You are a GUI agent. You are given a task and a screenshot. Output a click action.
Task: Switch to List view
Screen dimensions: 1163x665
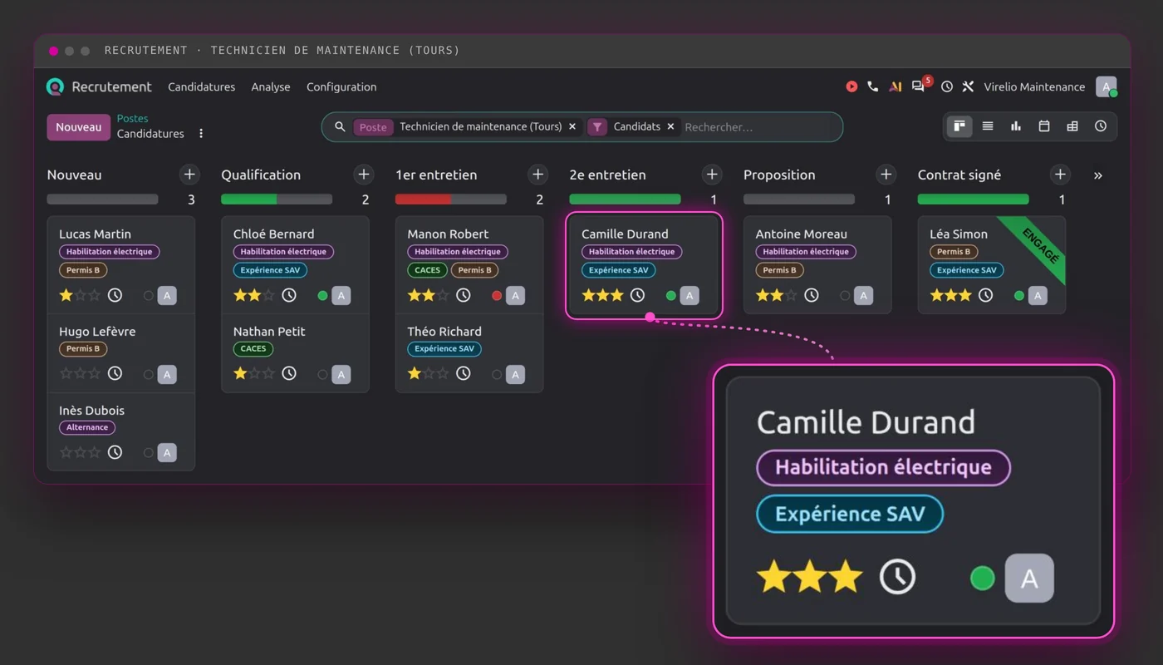click(x=988, y=126)
